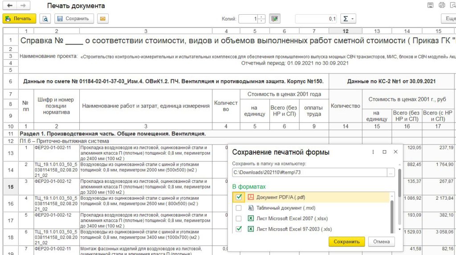Image resolution: width=456 pixels, height=255 pixels.
Task: Click the field showing 0,1
Action: (x=316, y=19)
